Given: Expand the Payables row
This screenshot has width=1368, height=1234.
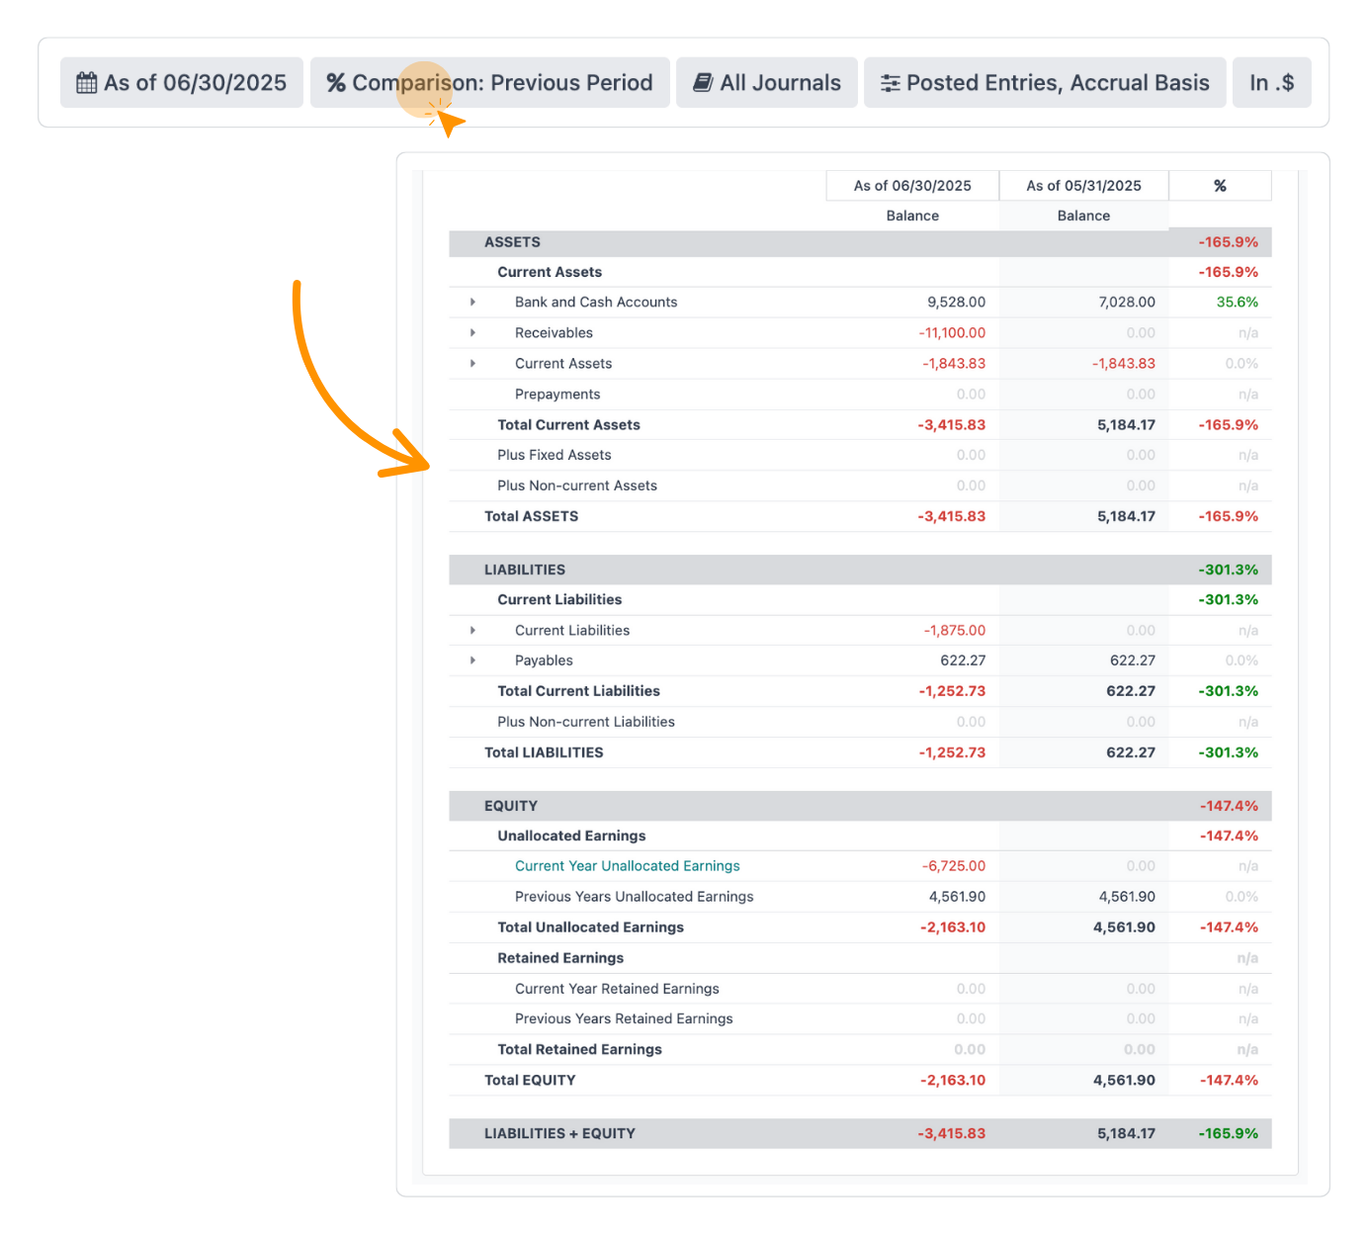Looking at the screenshot, I should click(x=472, y=660).
